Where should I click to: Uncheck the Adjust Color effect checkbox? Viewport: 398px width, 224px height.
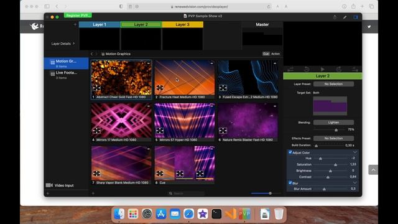tap(290, 152)
